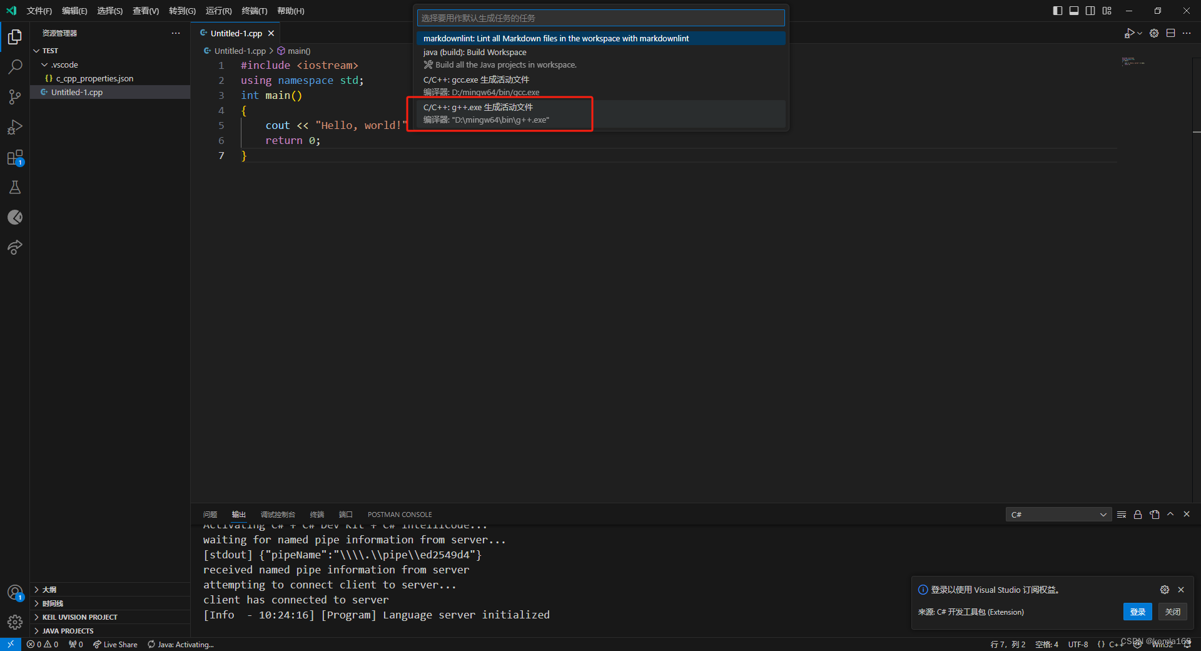
Task: Toggle the panel layout in the title bar
Action: coord(1074,11)
